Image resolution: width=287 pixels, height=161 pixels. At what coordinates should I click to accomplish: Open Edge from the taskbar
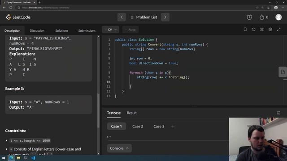(11, 158)
